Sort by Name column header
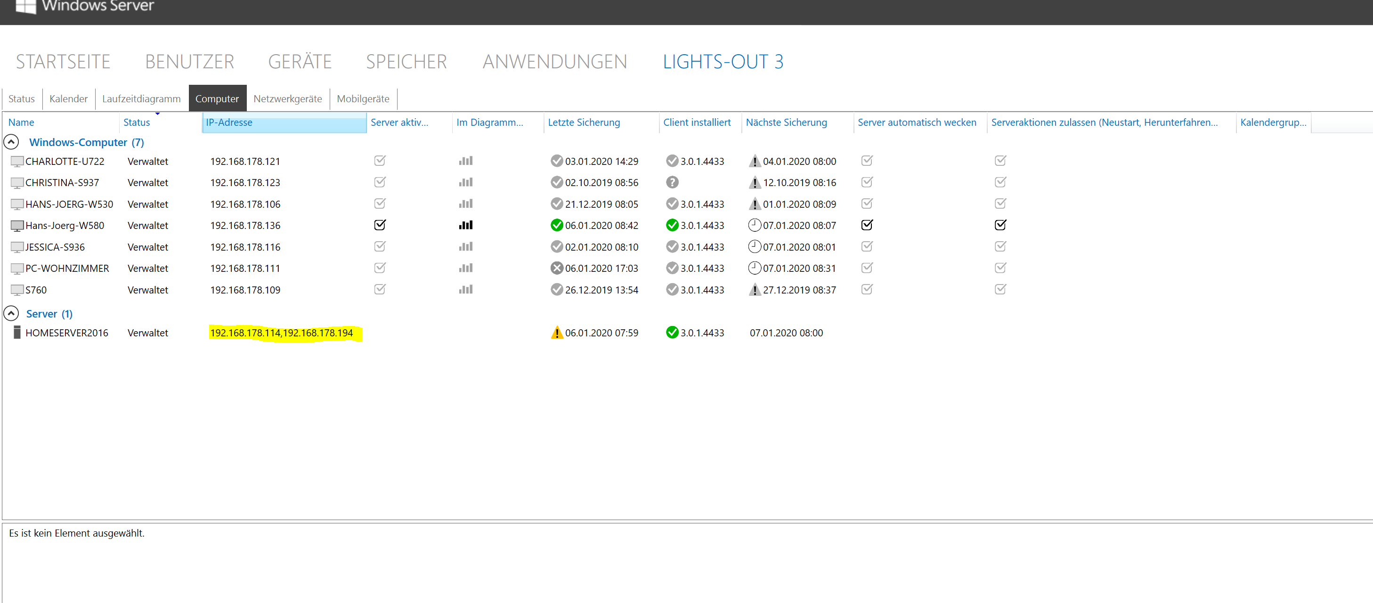Viewport: 1373px width, 603px height. coord(61,122)
